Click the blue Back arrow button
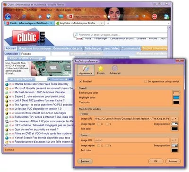The height and width of the screenshot is (172, 189). point(8,16)
